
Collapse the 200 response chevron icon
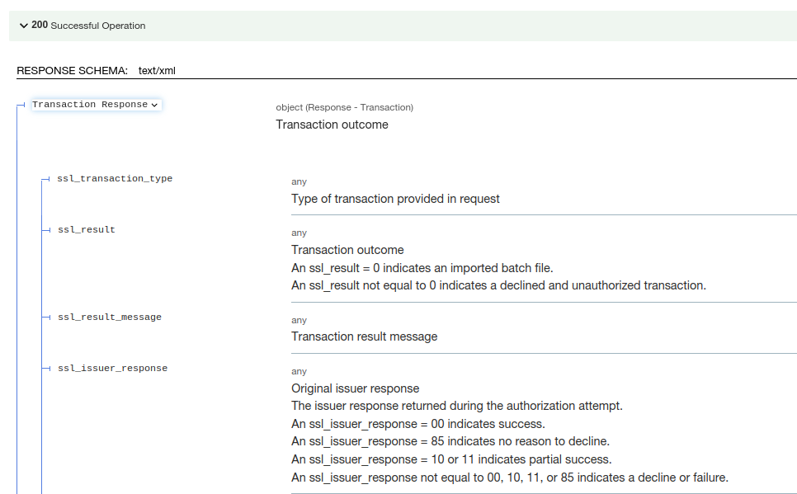click(x=23, y=26)
